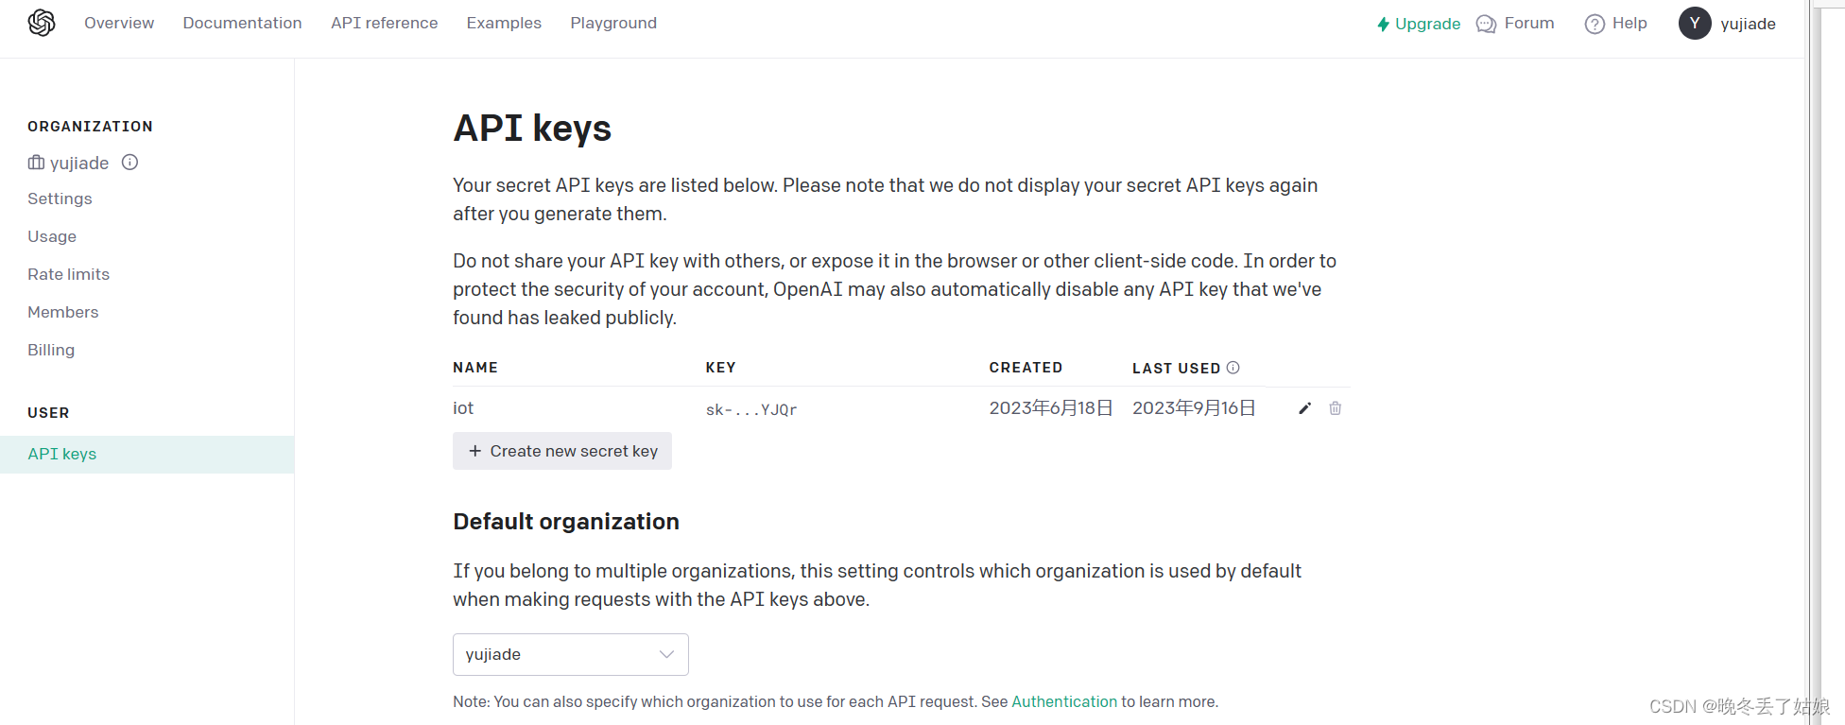This screenshot has height=725, width=1845.
Task: Select Usage in the sidebar
Action: click(x=52, y=236)
